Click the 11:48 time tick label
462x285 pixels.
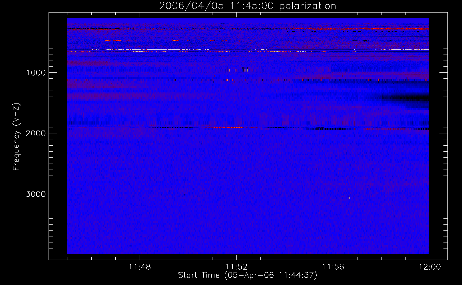click(140, 267)
